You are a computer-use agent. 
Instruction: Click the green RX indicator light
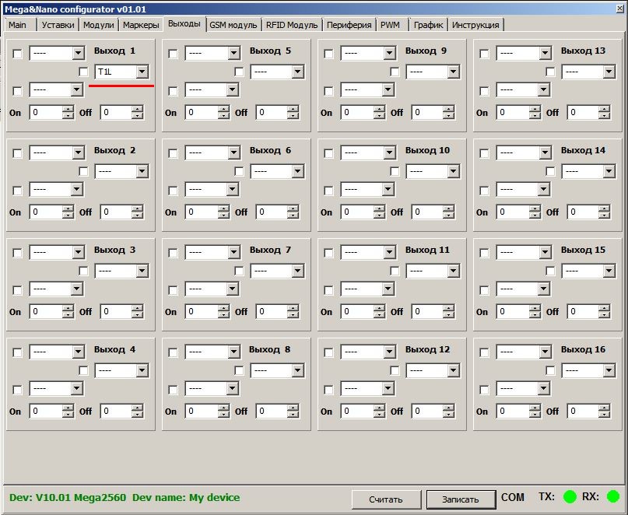613,496
